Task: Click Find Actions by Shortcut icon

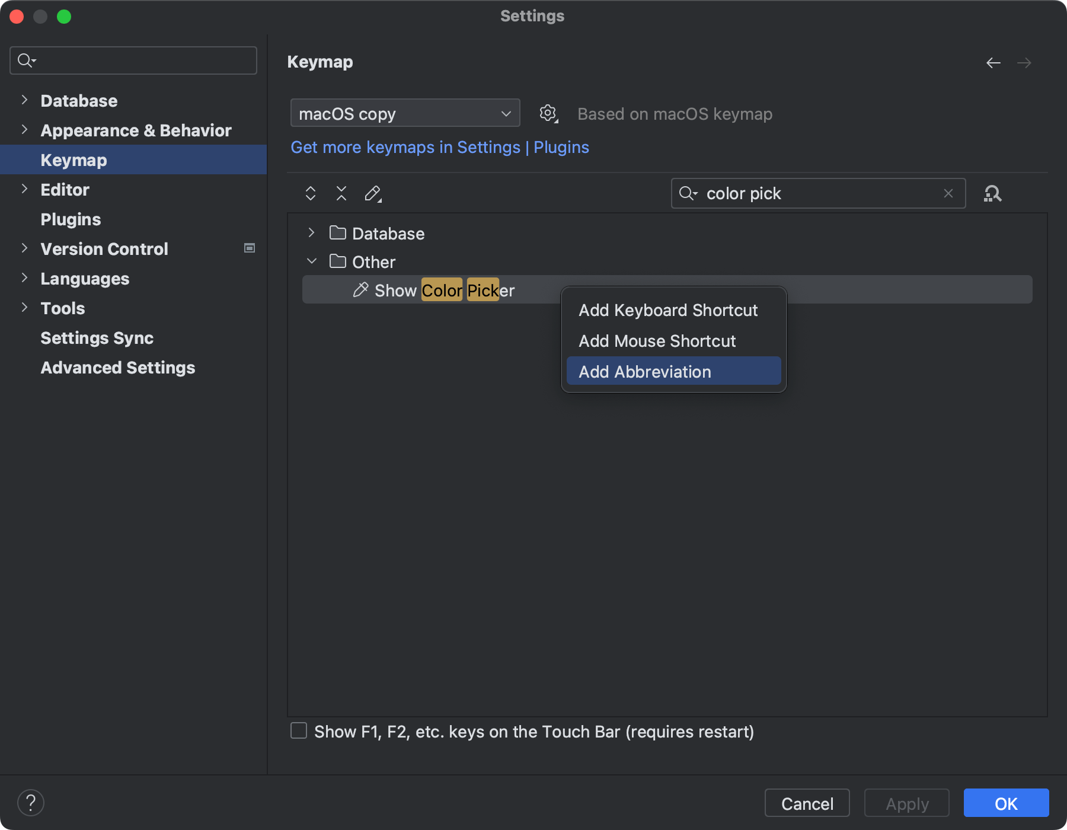Action: coord(992,193)
